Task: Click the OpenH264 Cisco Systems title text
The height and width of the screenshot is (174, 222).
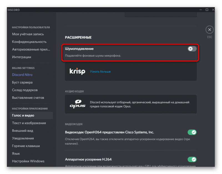Action: click(109, 132)
